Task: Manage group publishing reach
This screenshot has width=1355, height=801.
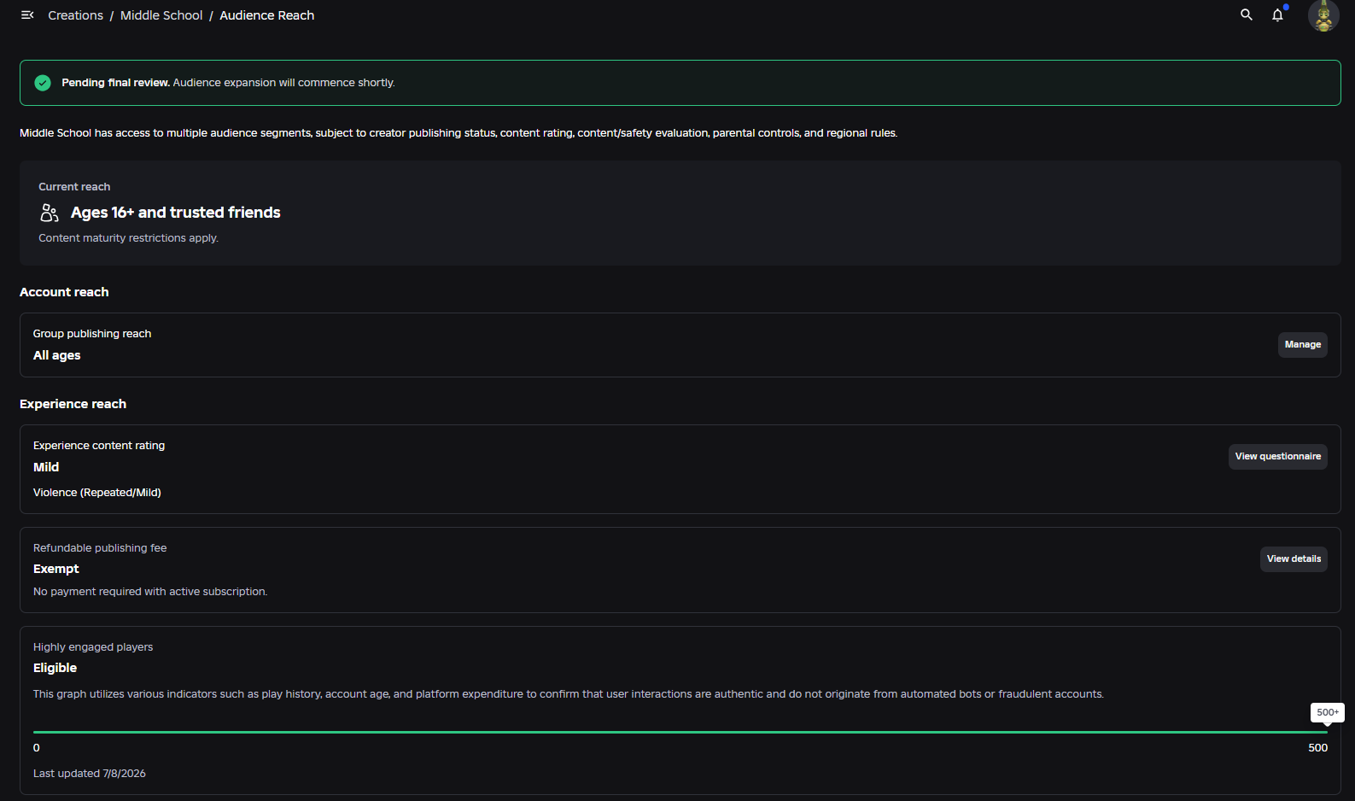Action: click(1302, 345)
